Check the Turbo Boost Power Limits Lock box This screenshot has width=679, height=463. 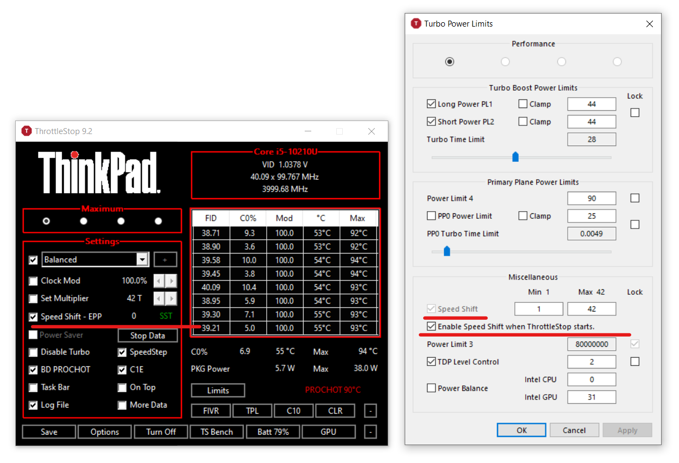click(x=634, y=113)
